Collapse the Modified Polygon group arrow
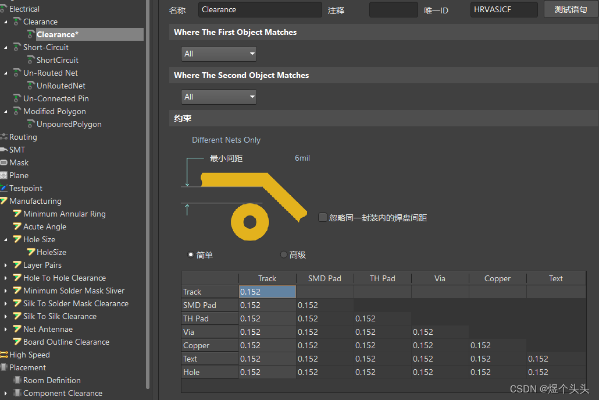The width and height of the screenshot is (599, 400). [5, 112]
